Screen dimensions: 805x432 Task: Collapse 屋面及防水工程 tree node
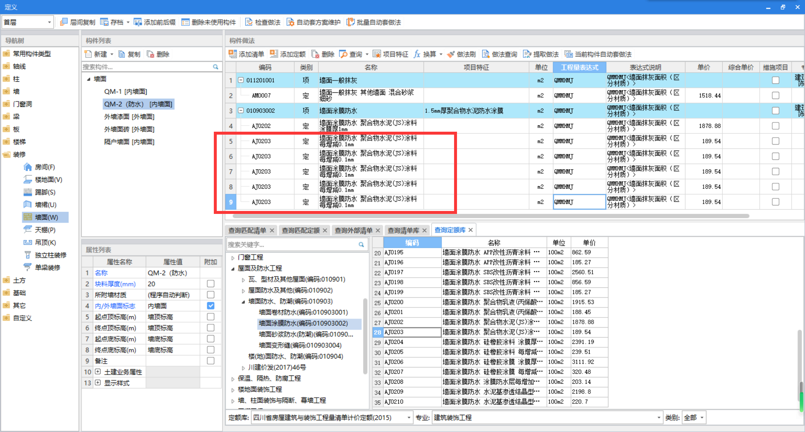(233, 268)
